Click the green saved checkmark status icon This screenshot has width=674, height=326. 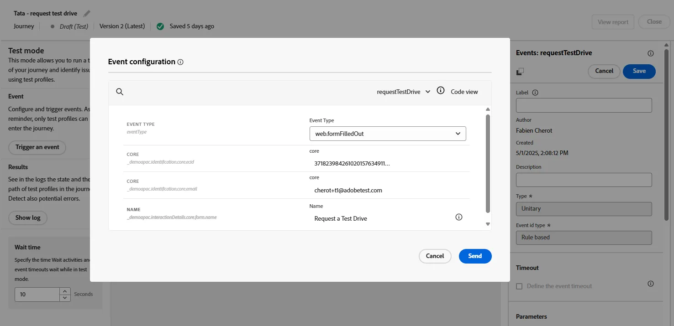point(160,26)
